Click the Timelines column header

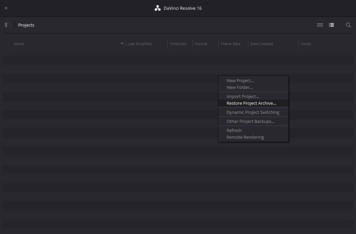[x=178, y=44]
